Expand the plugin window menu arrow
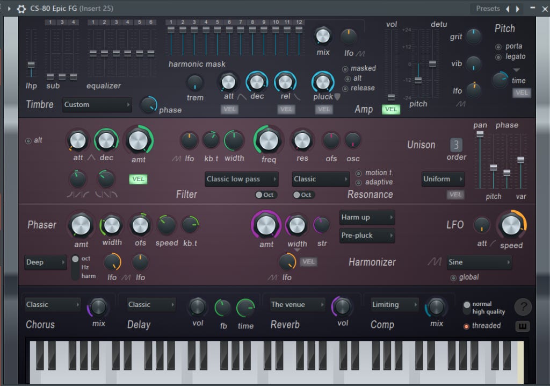The height and width of the screenshot is (386, 550). [9, 9]
